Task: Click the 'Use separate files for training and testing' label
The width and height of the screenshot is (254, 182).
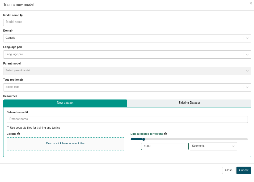Action: coord(35,128)
